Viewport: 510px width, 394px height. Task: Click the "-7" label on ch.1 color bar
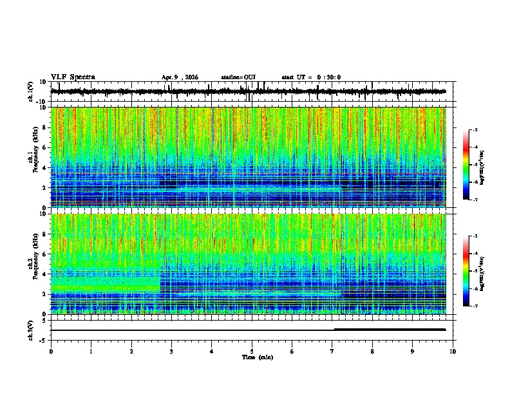point(475,200)
